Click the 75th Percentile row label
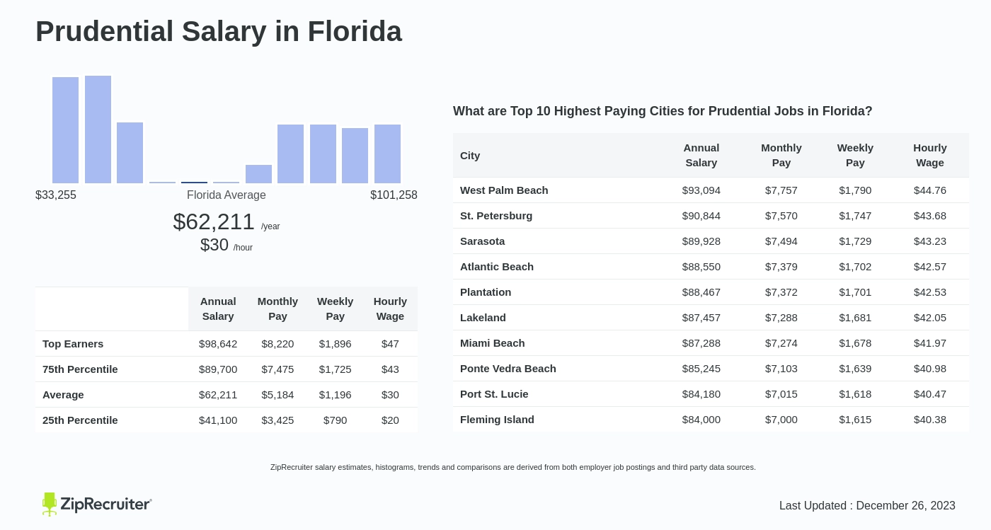991x530 pixels. point(80,369)
